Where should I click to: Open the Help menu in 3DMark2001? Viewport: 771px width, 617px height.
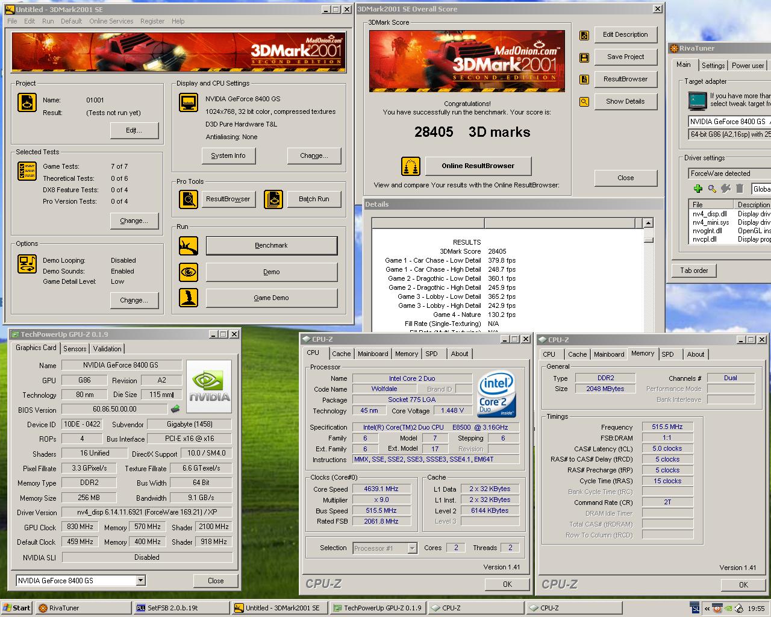pyautogui.click(x=178, y=21)
